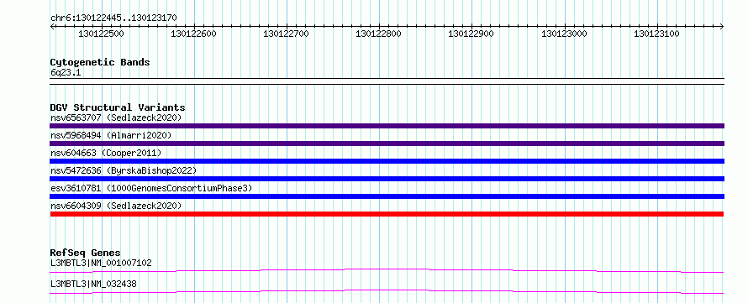Click ruler position 130122500
748x303 pixels.
(x=101, y=34)
